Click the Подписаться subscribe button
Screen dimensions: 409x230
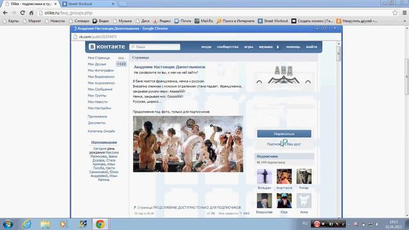pyautogui.click(x=284, y=134)
